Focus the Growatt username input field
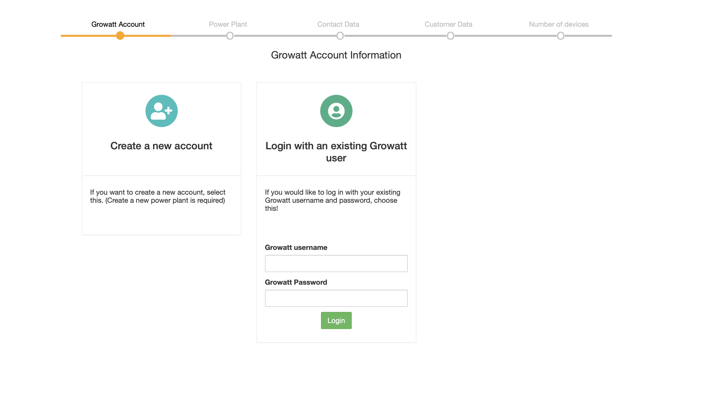The width and height of the screenshot is (706, 411). (336, 263)
